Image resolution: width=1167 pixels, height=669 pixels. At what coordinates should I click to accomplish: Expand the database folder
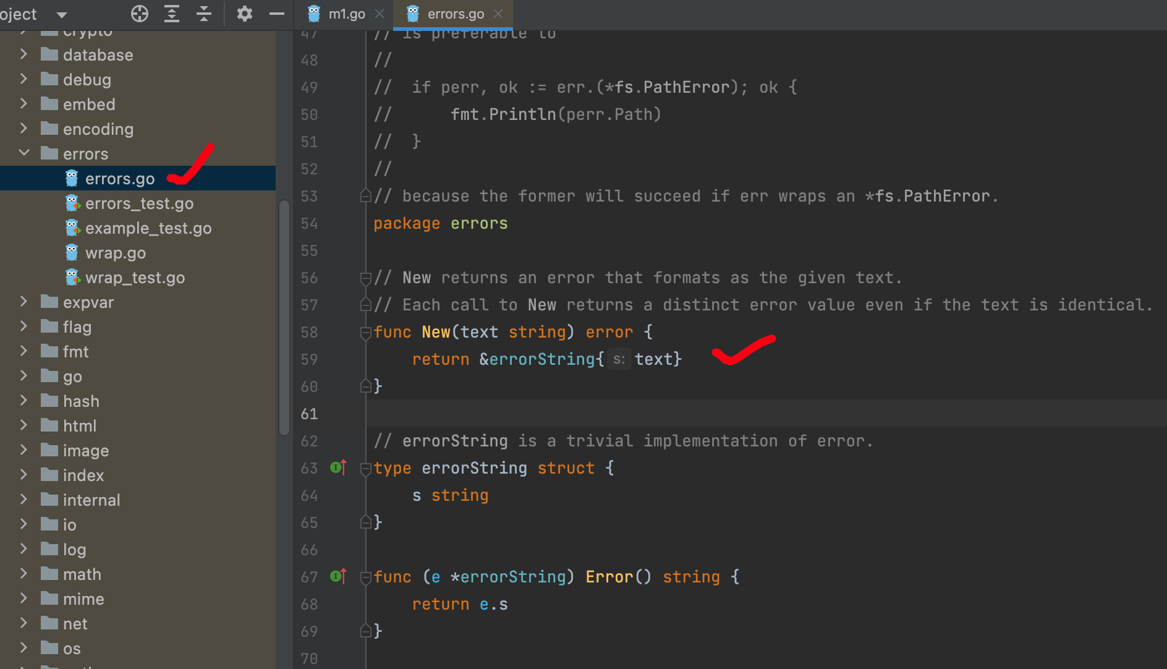(x=24, y=54)
